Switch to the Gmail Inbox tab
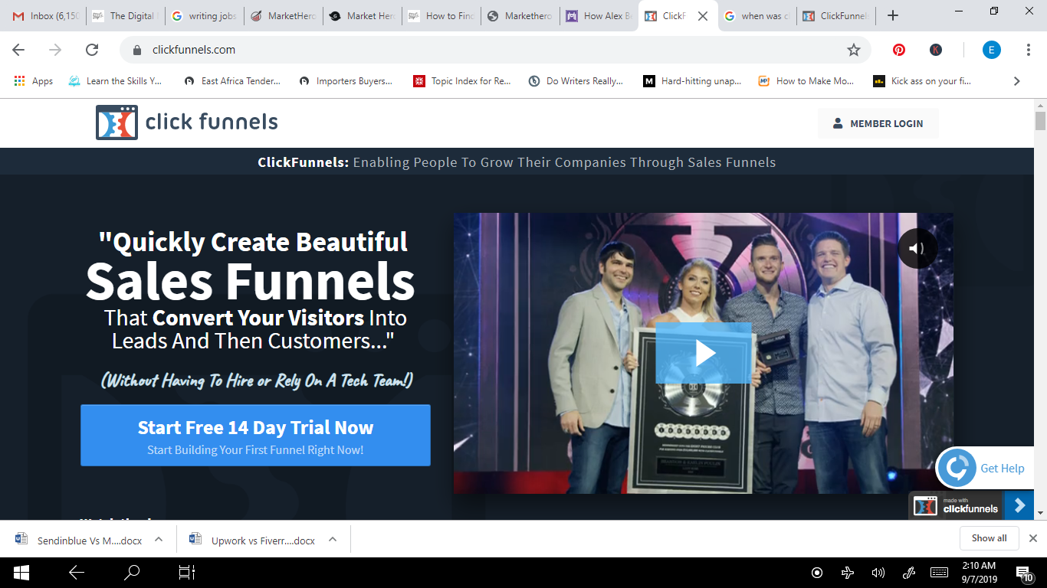This screenshot has height=588, width=1047. tap(44, 16)
